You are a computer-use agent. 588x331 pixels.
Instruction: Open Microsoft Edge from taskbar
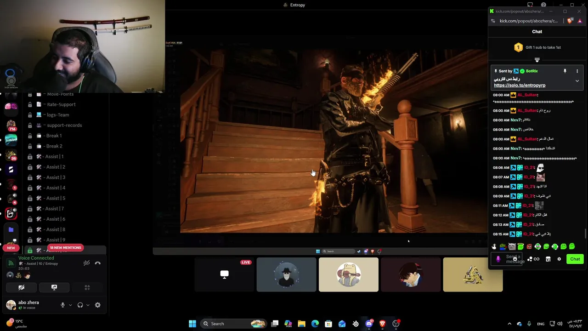315,324
